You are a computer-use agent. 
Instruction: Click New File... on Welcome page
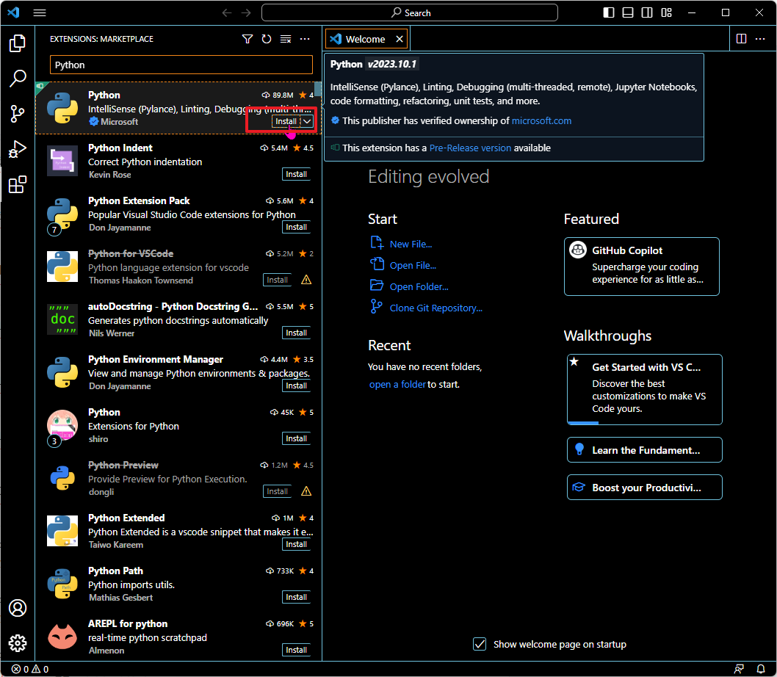point(411,245)
